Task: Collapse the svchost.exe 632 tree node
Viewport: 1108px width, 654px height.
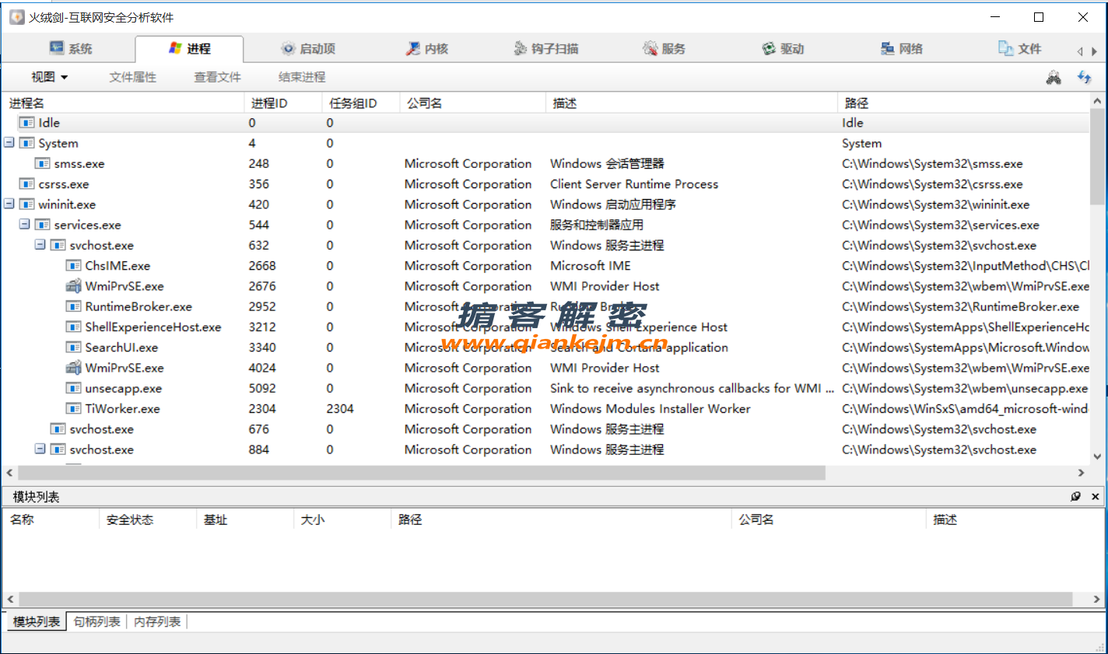Action: pos(40,244)
